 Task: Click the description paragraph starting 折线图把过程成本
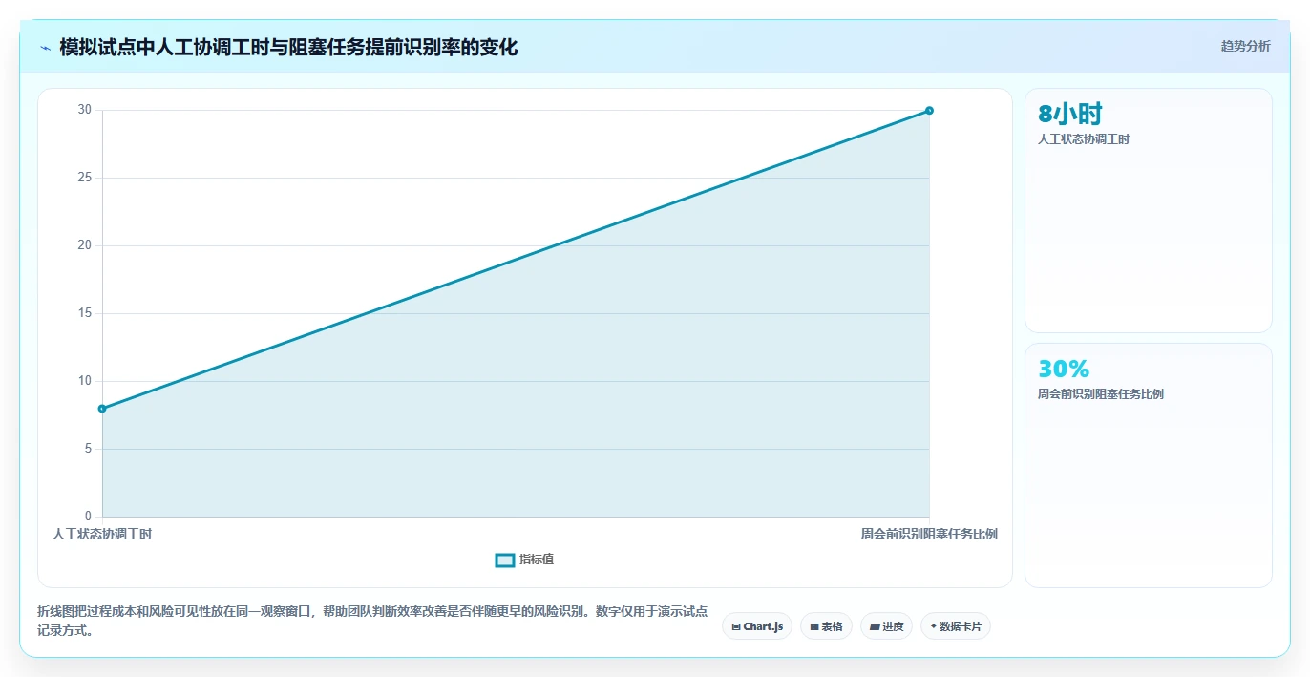pos(372,621)
